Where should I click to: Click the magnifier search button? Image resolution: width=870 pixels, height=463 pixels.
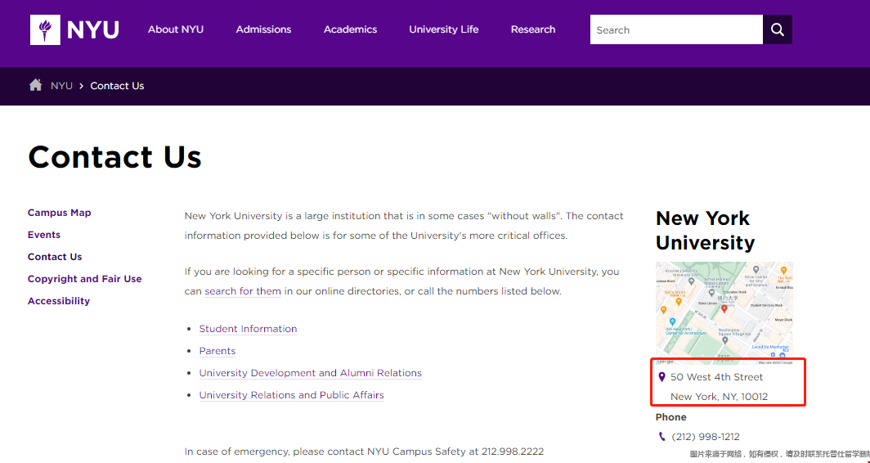[x=778, y=30]
